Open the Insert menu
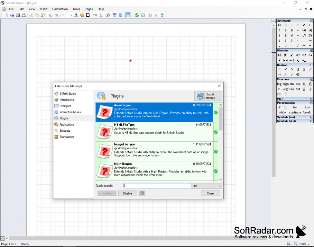The image size is (314, 247). click(x=43, y=9)
